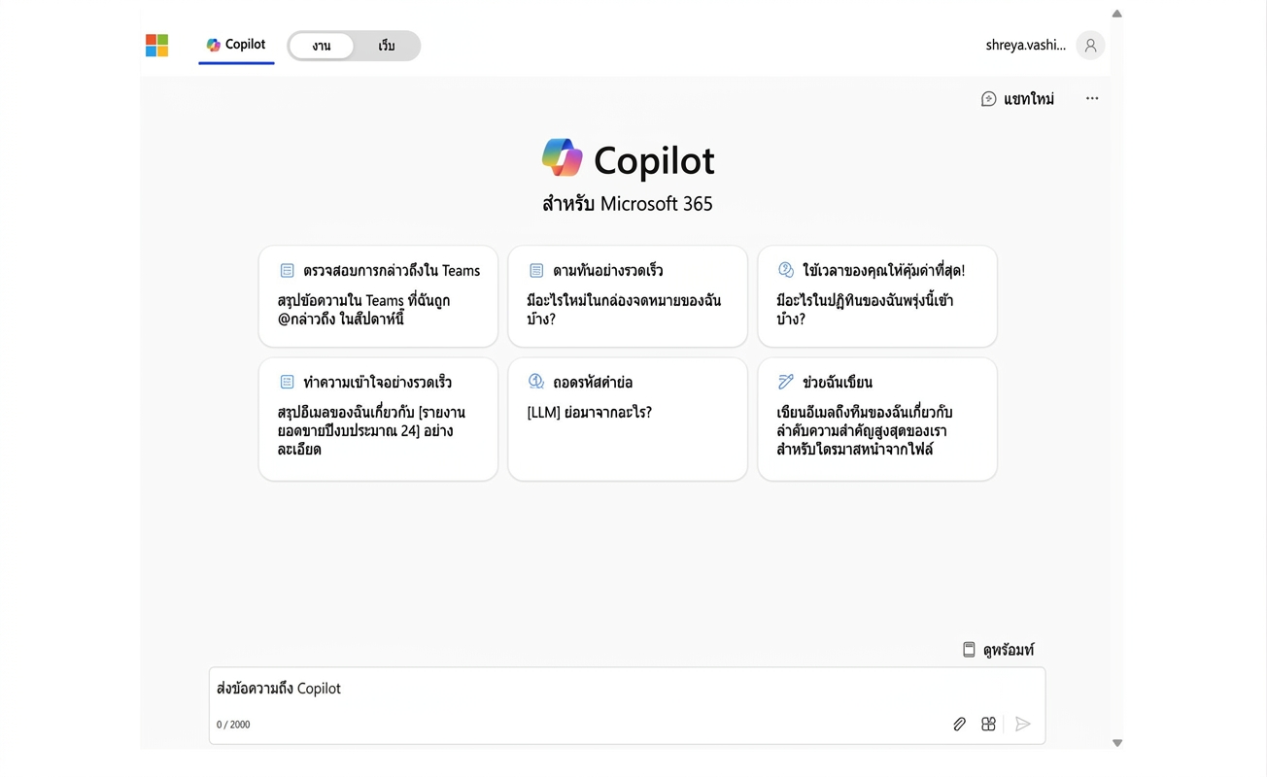Image resolution: width=1267 pixels, height=777 pixels.
Task: Click the 0 / 2000 character counter
Action: pos(233,725)
